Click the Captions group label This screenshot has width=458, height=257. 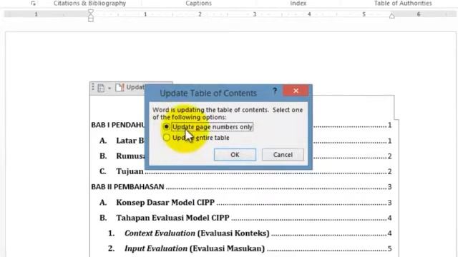199,3
